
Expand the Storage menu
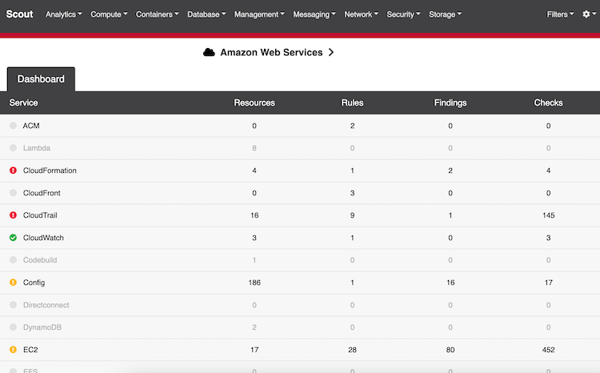click(x=445, y=14)
